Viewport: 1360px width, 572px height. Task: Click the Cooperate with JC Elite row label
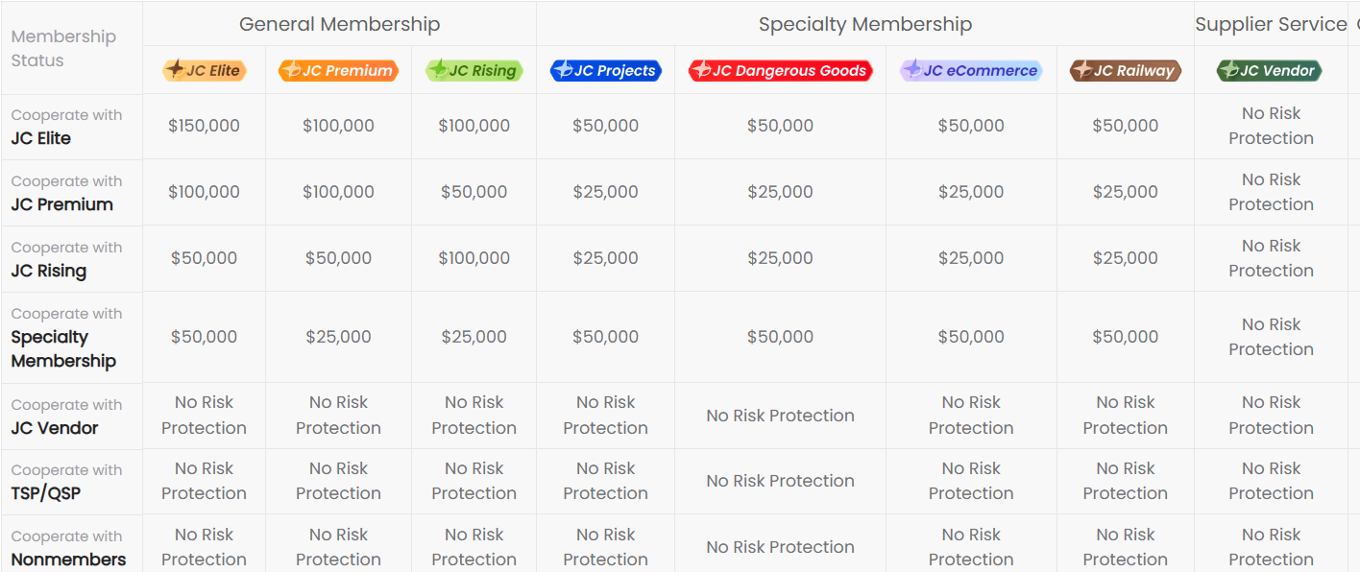pos(66,127)
